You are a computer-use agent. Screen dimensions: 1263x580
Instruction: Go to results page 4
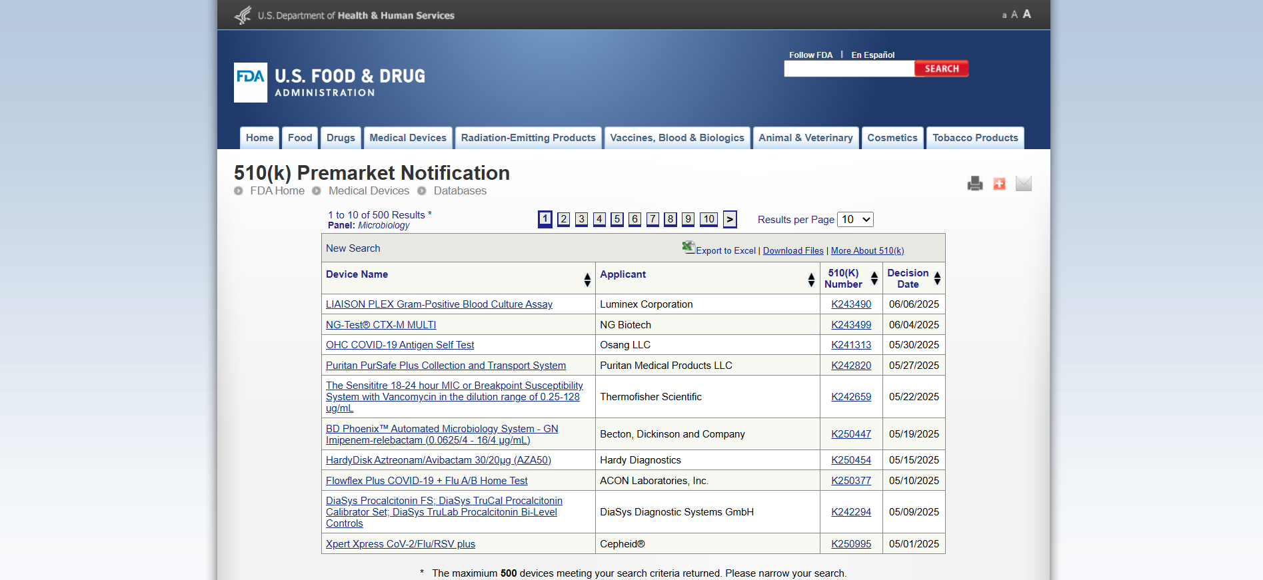pos(600,219)
